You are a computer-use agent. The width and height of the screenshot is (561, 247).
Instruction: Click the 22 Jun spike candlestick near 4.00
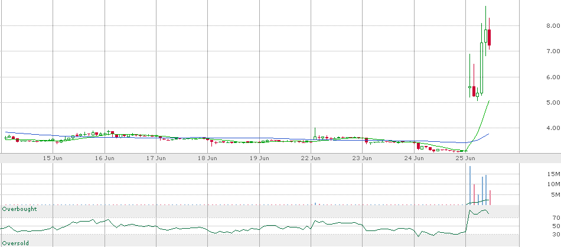[x=315, y=134]
